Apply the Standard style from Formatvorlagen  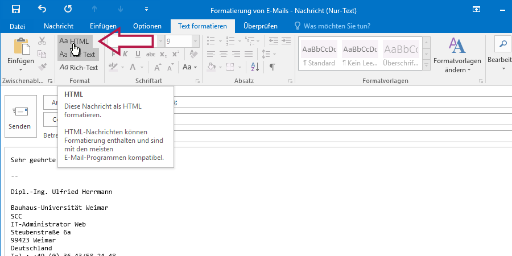(x=319, y=54)
